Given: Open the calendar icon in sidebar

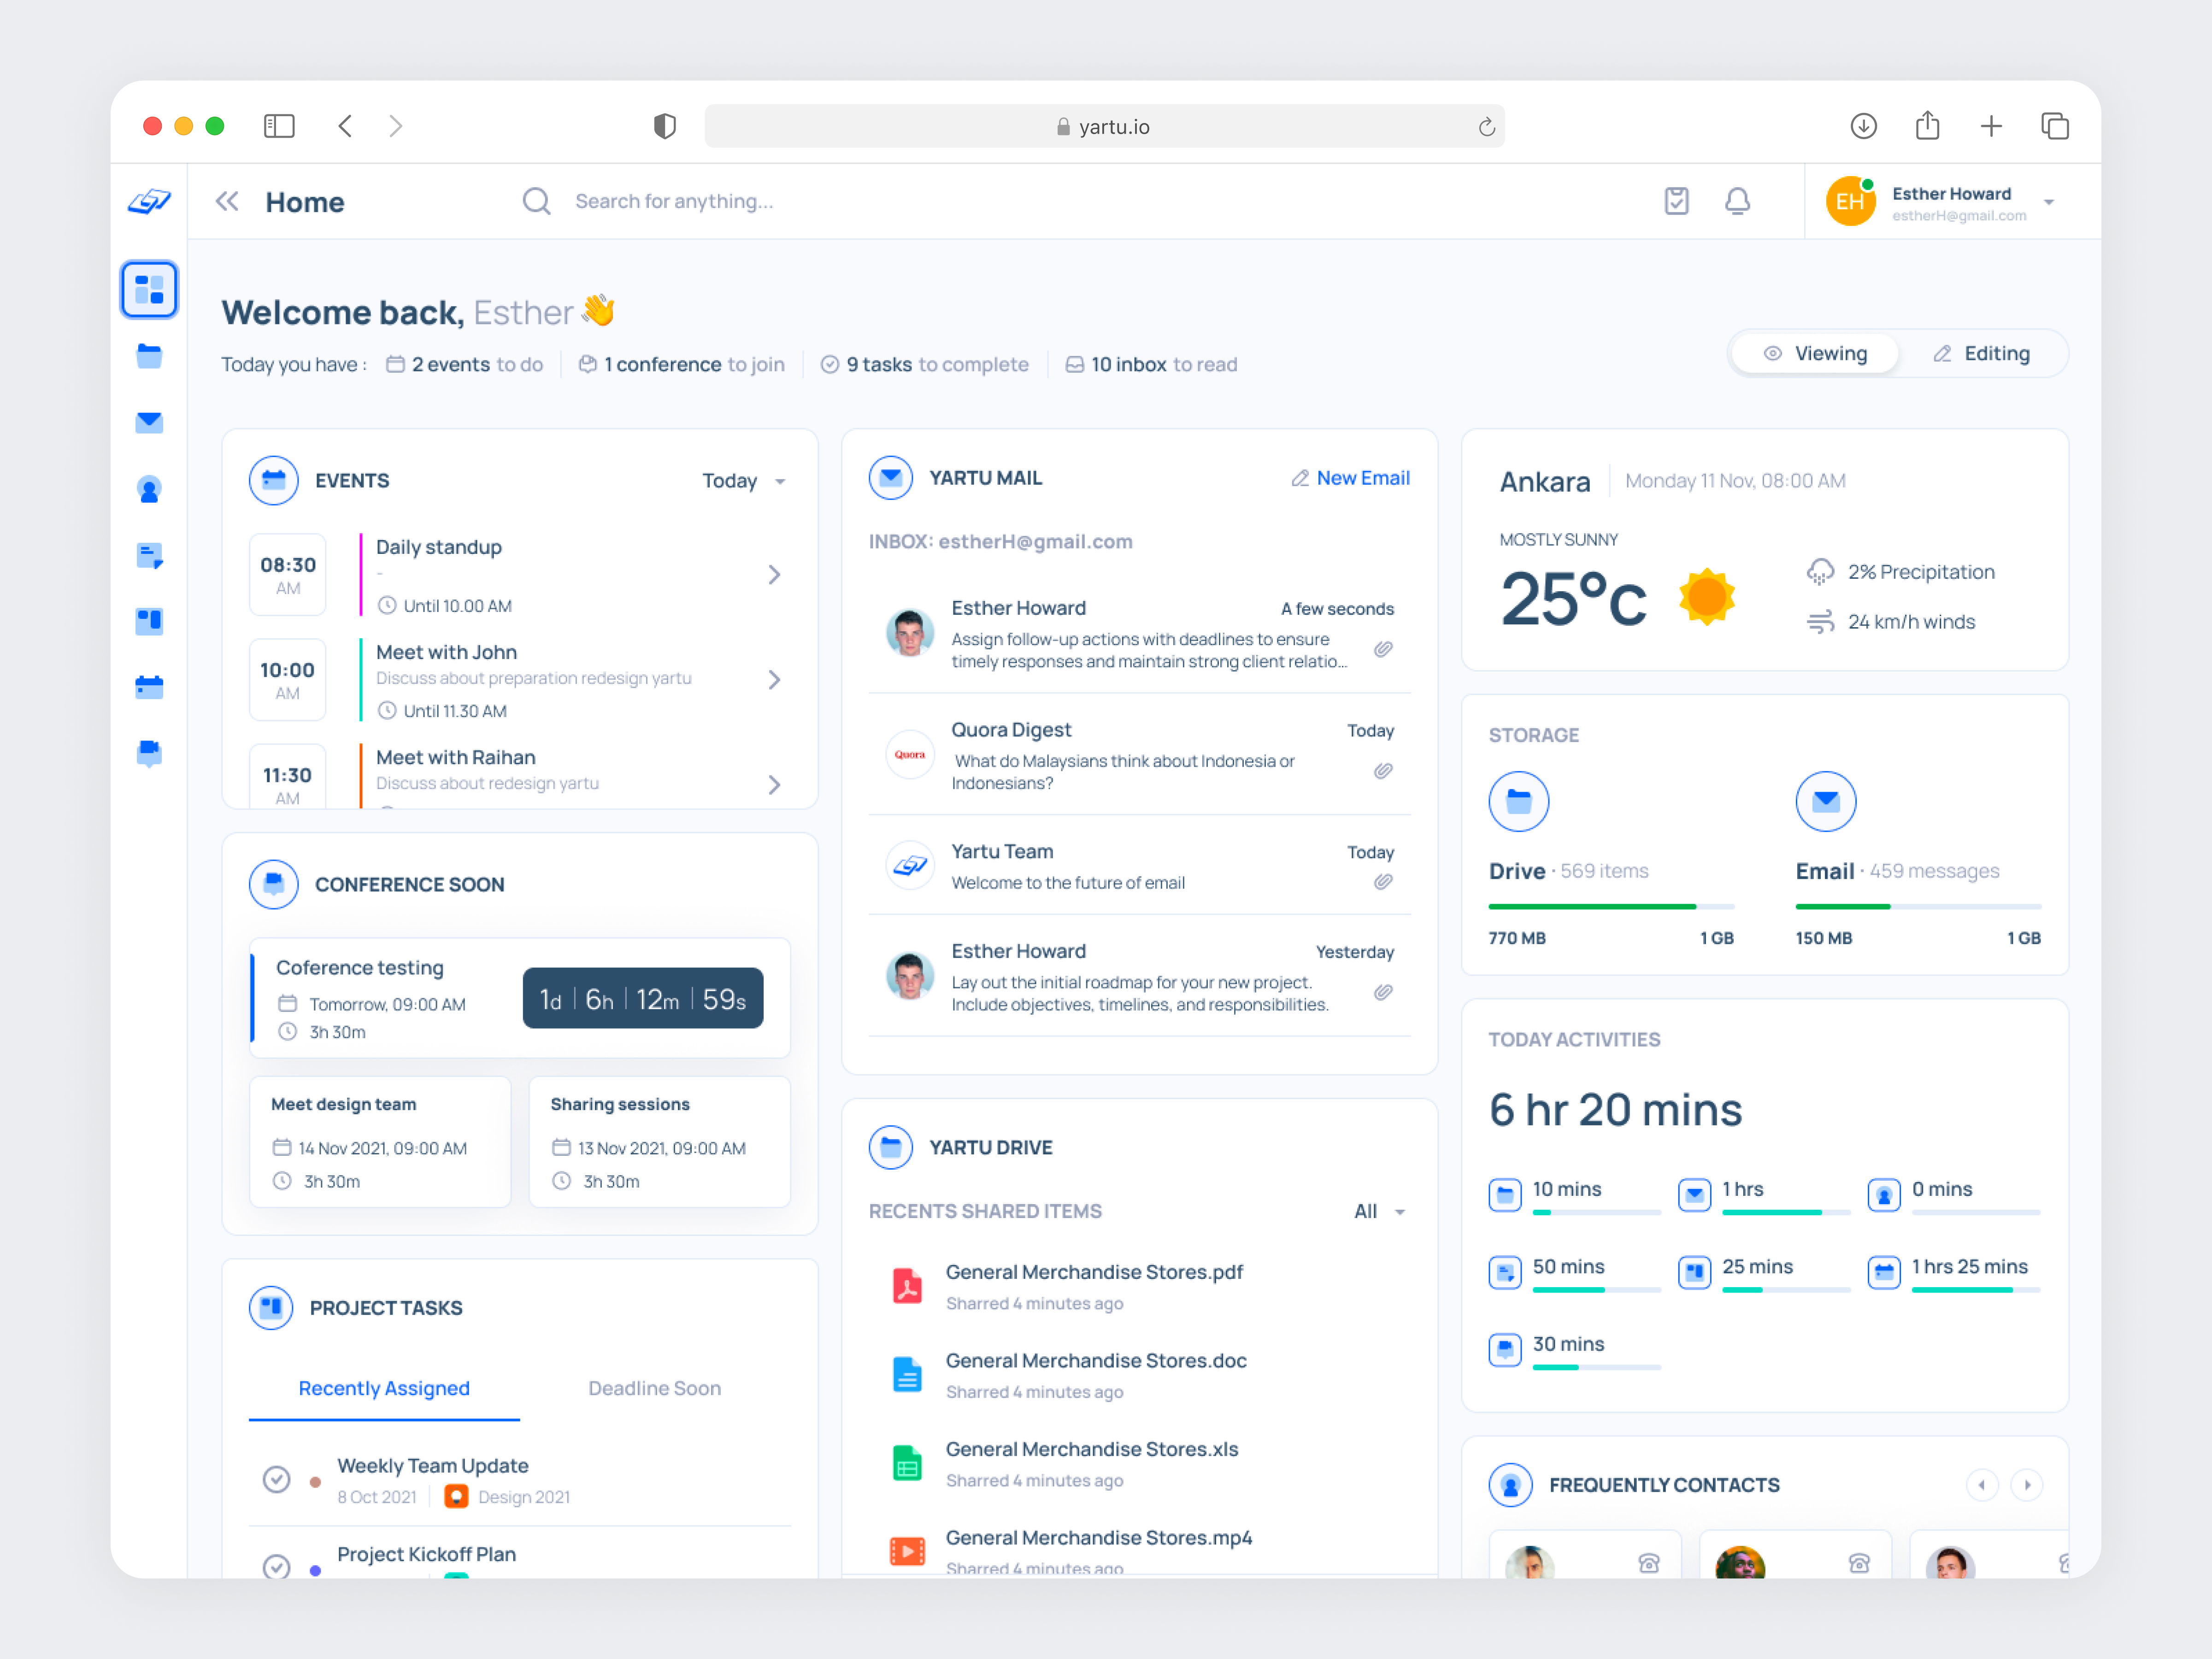Looking at the screenshot, I should point(149,687).
